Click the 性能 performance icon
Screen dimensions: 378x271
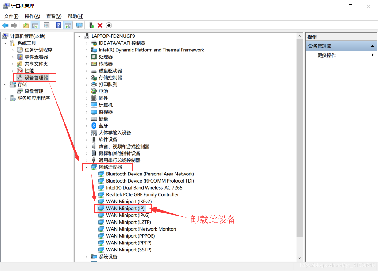20,71
